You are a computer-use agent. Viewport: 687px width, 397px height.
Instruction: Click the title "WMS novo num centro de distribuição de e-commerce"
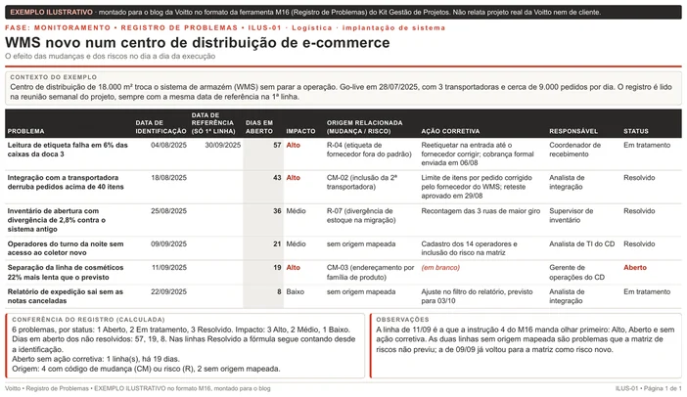click(x=197, y=43)
